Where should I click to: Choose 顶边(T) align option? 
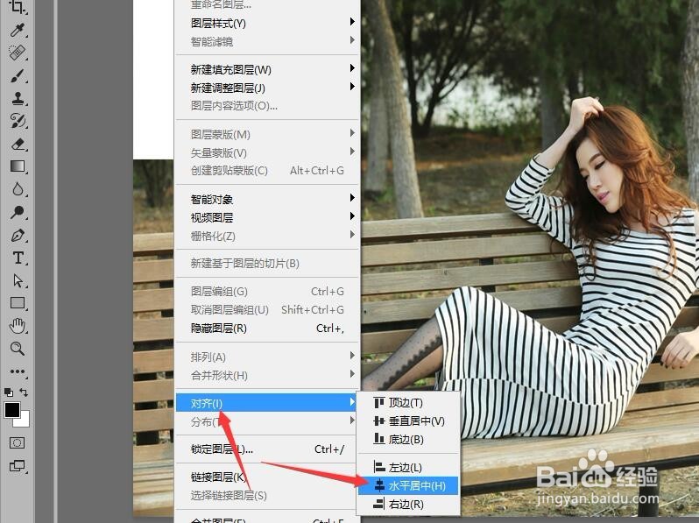(x=409, y=403)
